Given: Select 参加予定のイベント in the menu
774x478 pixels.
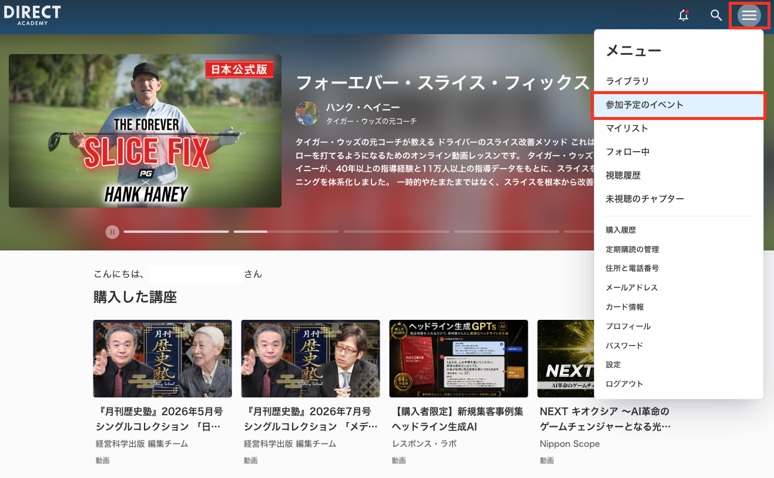Looking at the screenshot, I should (679, 105).
